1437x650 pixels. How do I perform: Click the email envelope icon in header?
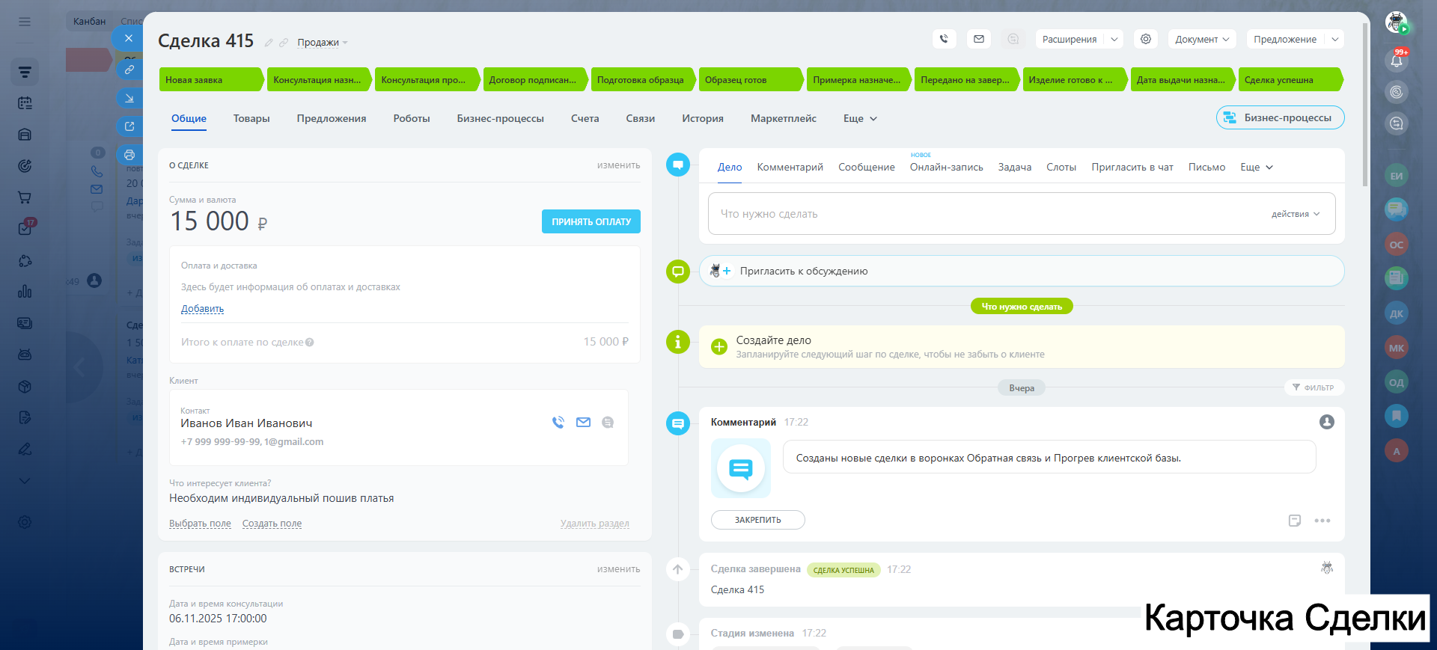[978, 39]
